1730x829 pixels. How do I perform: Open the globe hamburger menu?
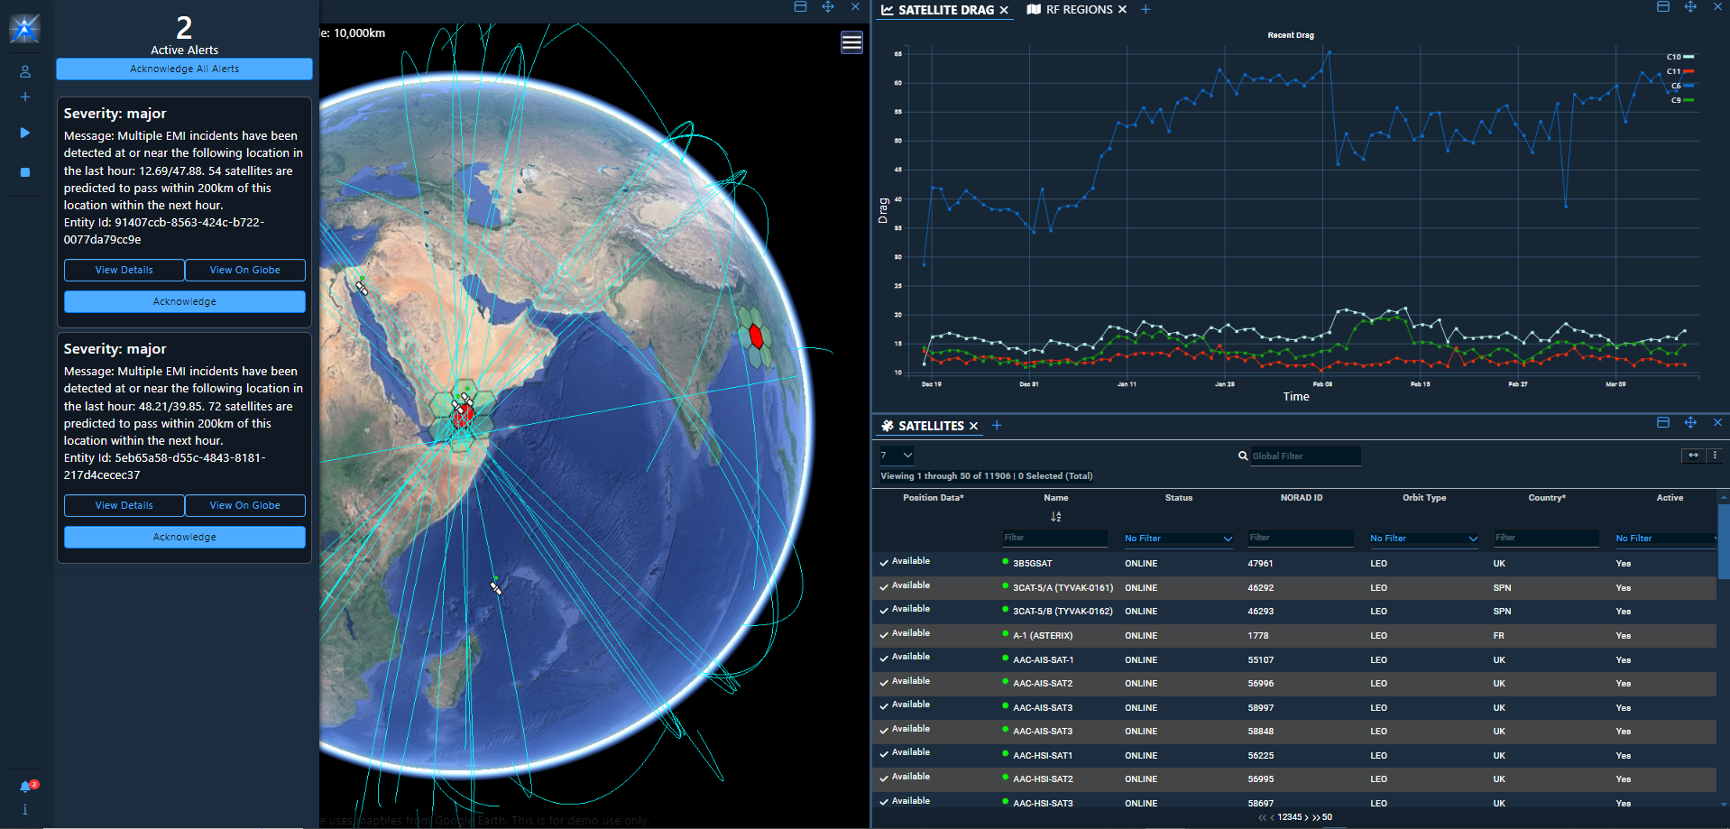851,42
